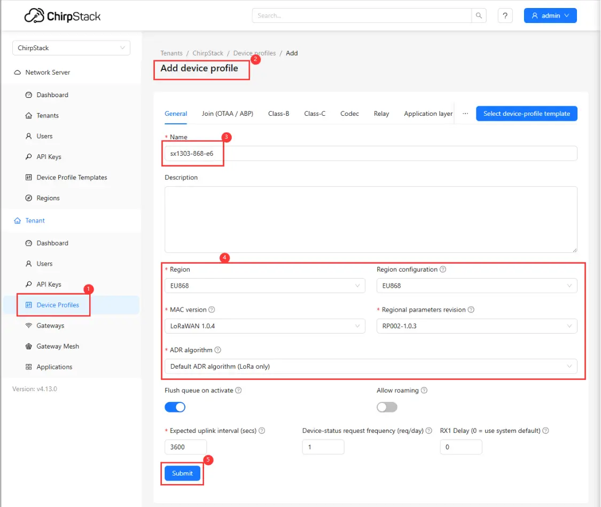Enable the Allow roaming switch
The height and width of the screenshot is (507, 601).
click(387, 407)
